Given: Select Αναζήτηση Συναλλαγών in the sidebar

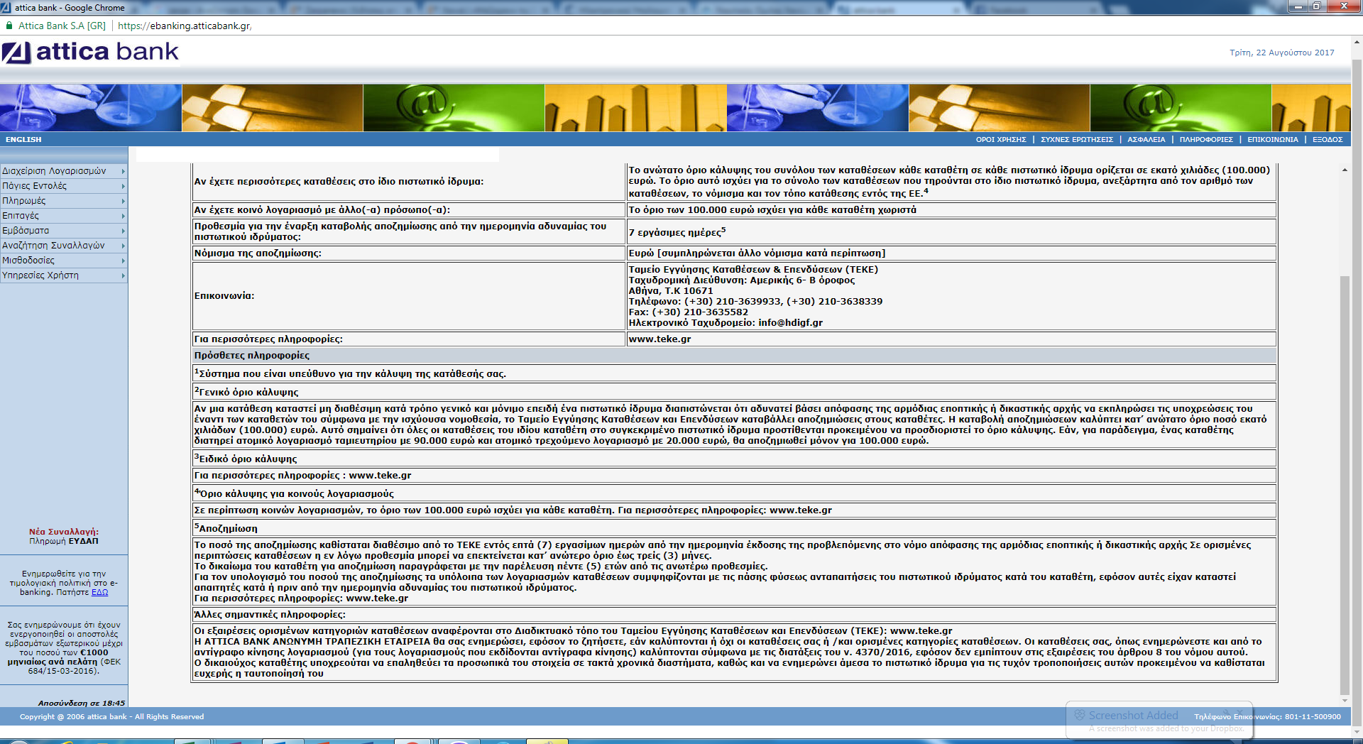Looking at the screenshot, I should (63, 246).
